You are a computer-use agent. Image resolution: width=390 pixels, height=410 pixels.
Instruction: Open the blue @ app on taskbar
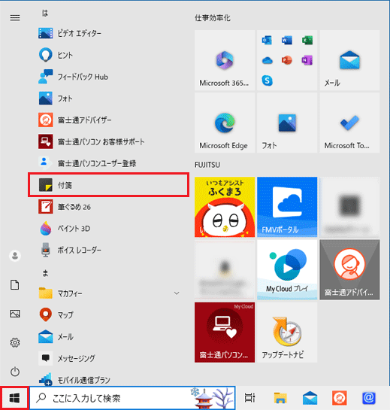tap(369, 398)
